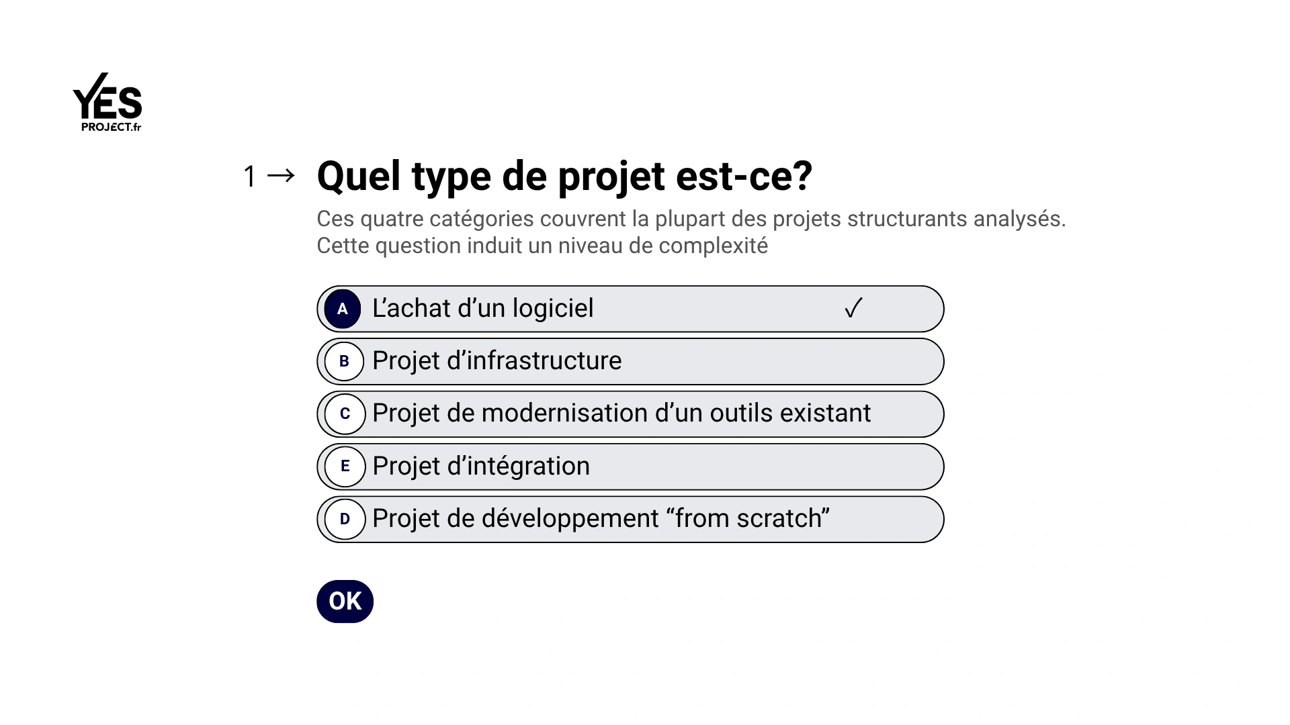
Task: Select "Projet d'intégration" choice
Action: coord(481,467)
